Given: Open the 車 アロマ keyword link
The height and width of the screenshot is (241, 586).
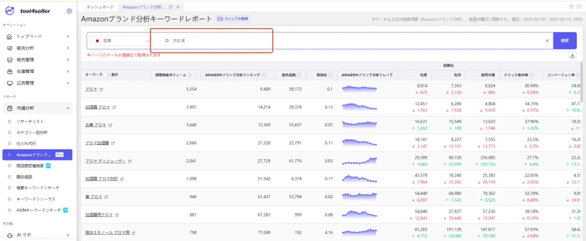Looking at the screenshot, I should 94,197.
